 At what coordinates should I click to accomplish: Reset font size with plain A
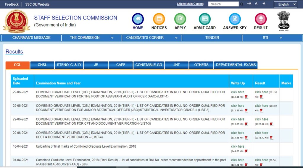point(256,4)
